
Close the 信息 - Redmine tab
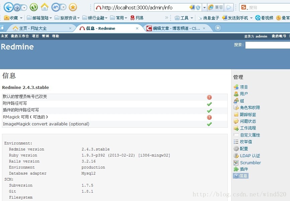coord(137,28)
